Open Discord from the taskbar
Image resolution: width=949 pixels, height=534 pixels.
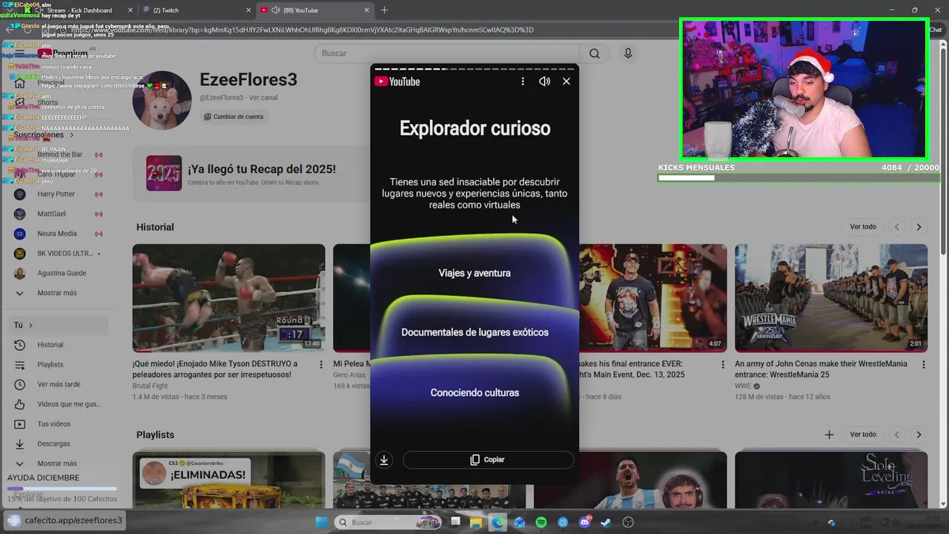pos(585,522)
